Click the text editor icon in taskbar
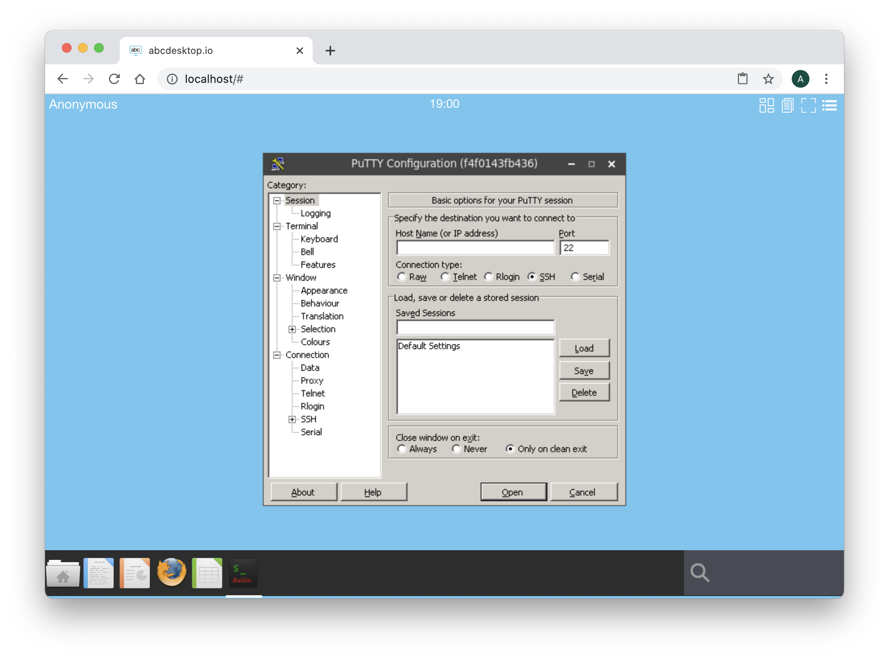Screen dimensions: 889x658 [x=99, y=572]
